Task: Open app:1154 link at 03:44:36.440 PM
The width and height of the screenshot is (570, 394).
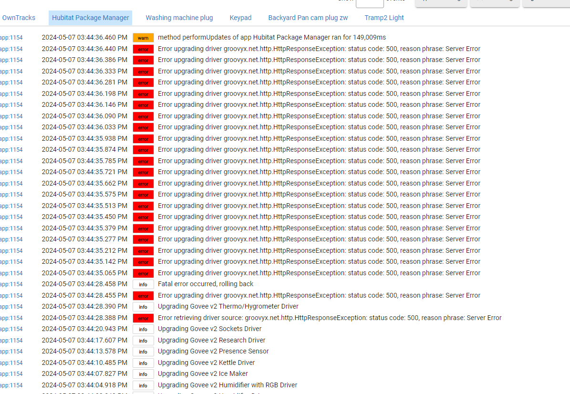Action: [11, 49]
